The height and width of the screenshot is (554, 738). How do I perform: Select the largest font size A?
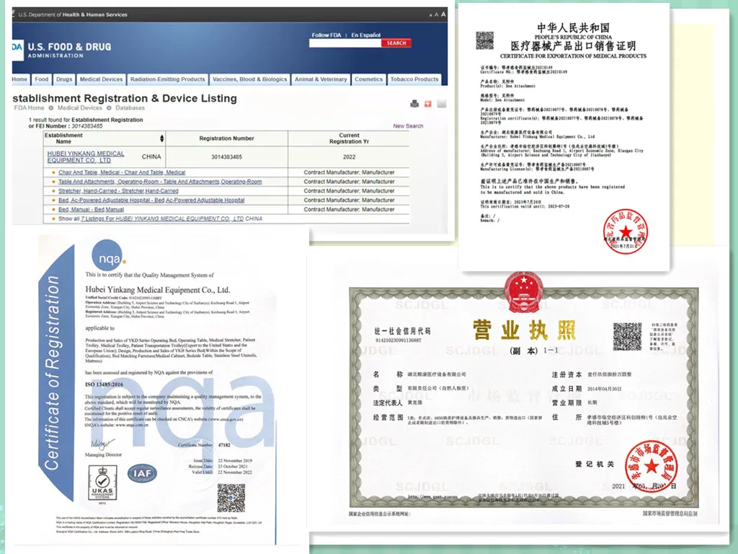click(443, 14)
